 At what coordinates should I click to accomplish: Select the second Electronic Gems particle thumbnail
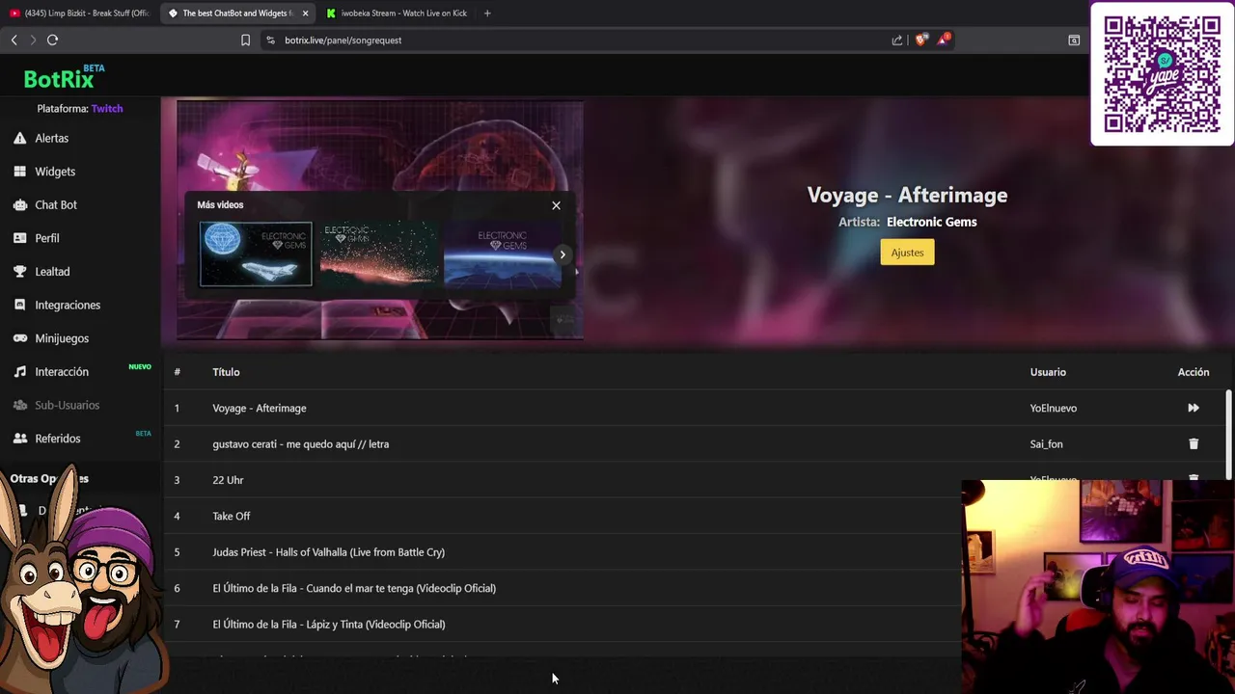pyautogui.click(x=379, y=254)
